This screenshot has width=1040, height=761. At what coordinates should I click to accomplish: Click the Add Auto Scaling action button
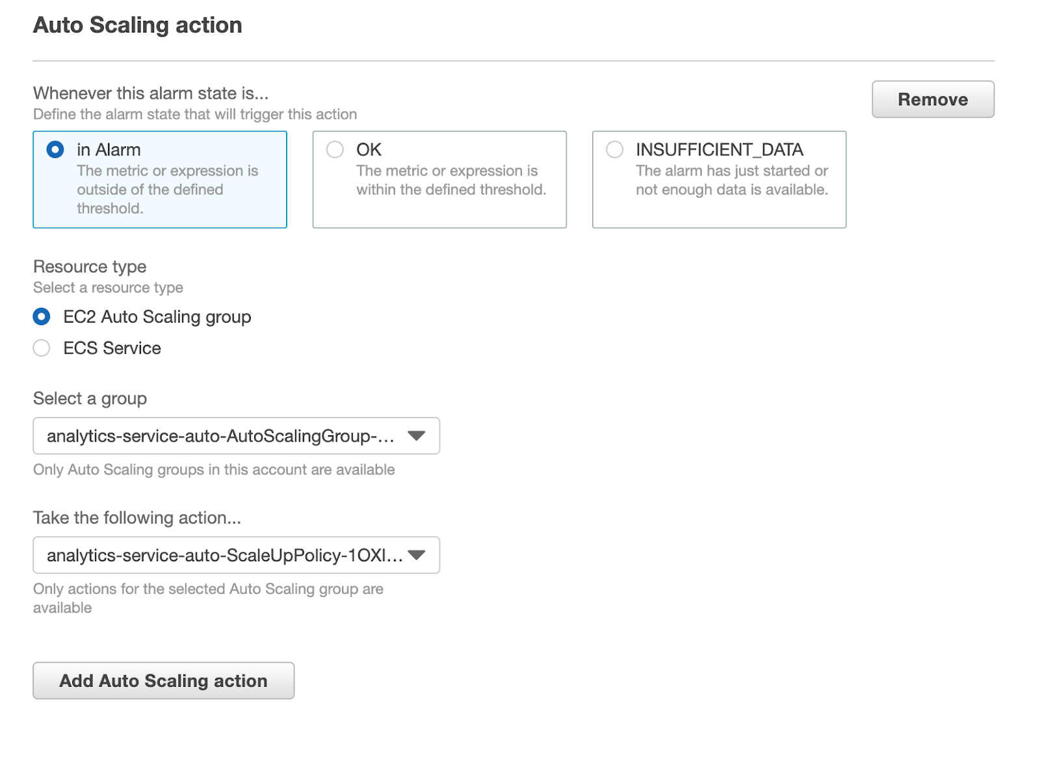[163, 681]
